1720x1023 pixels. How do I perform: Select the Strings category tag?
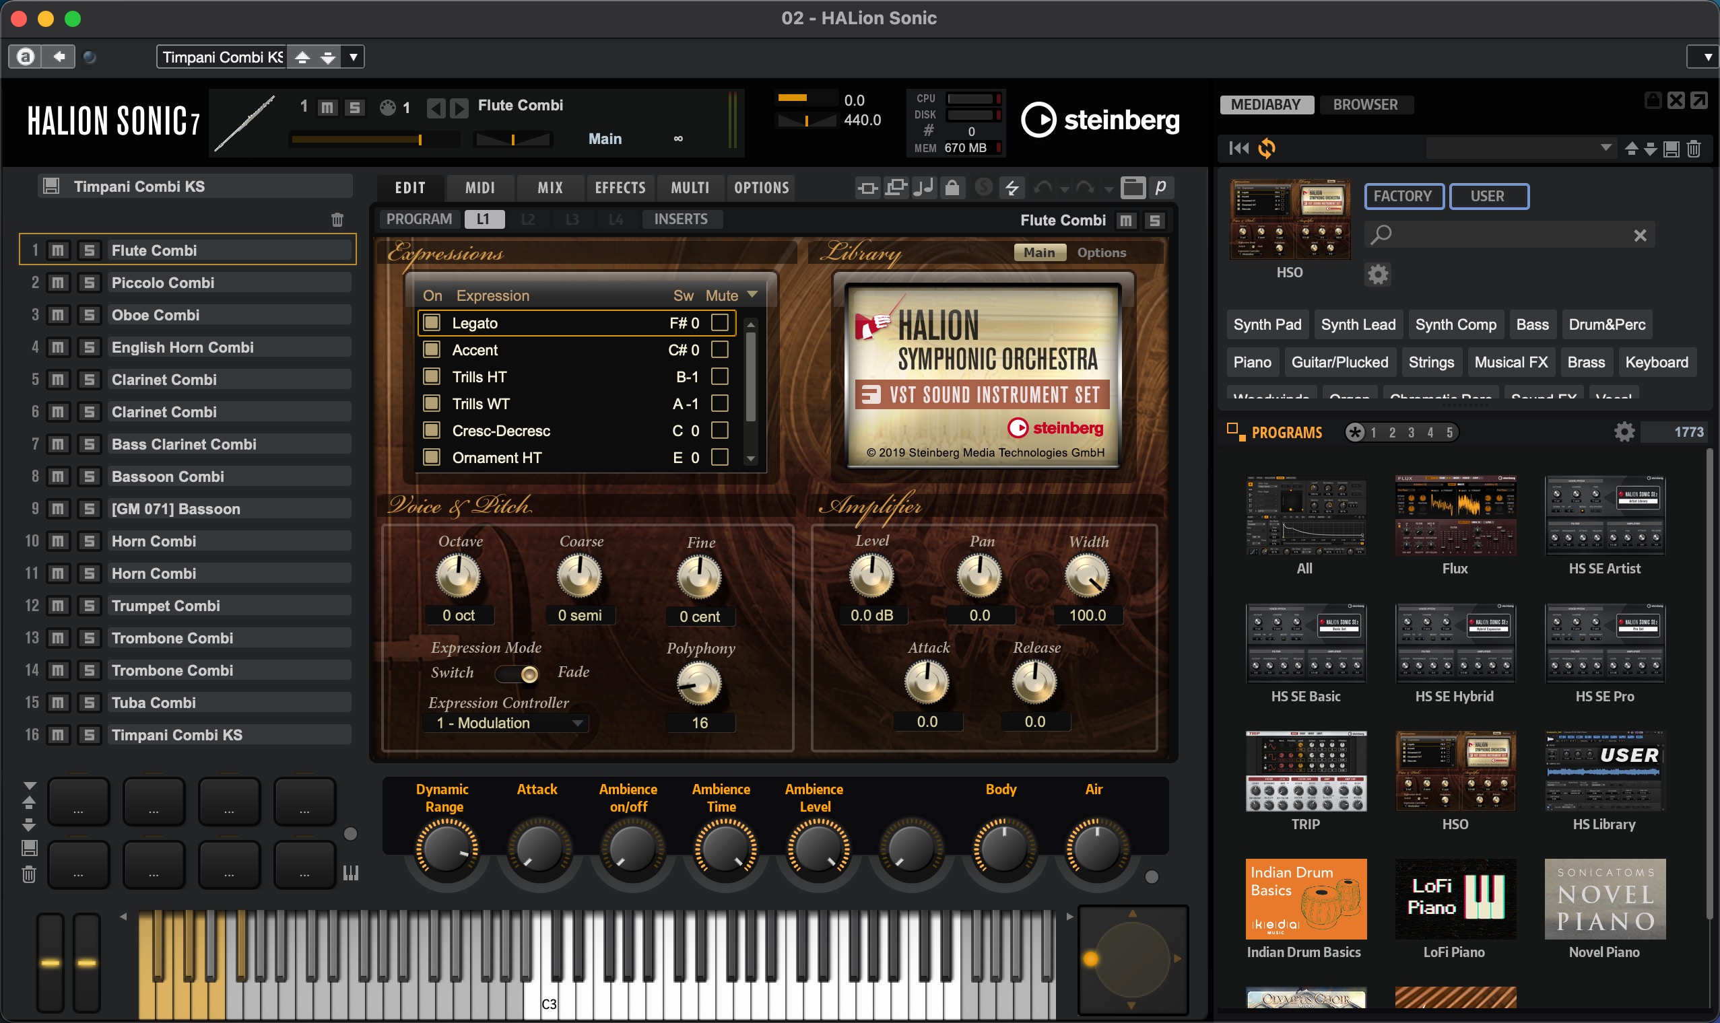pyautogui.click(x=1431, y=363)
